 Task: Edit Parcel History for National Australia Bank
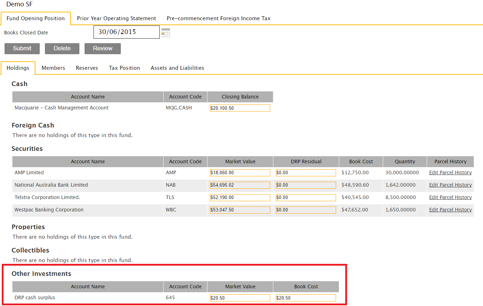(450, 185)
